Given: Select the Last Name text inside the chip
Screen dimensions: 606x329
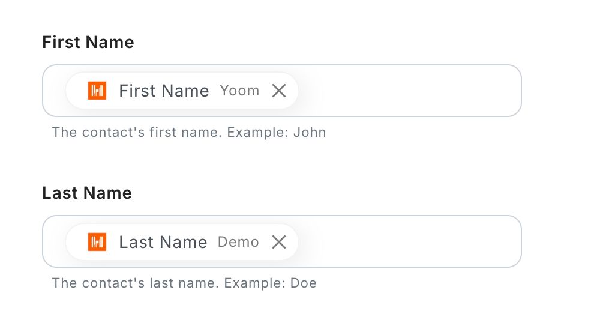Looking at the screenshot, I should (163, 242).
